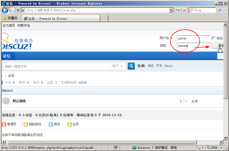
Task: Click the vertical scrollbar down arrow
Action: 225,138
